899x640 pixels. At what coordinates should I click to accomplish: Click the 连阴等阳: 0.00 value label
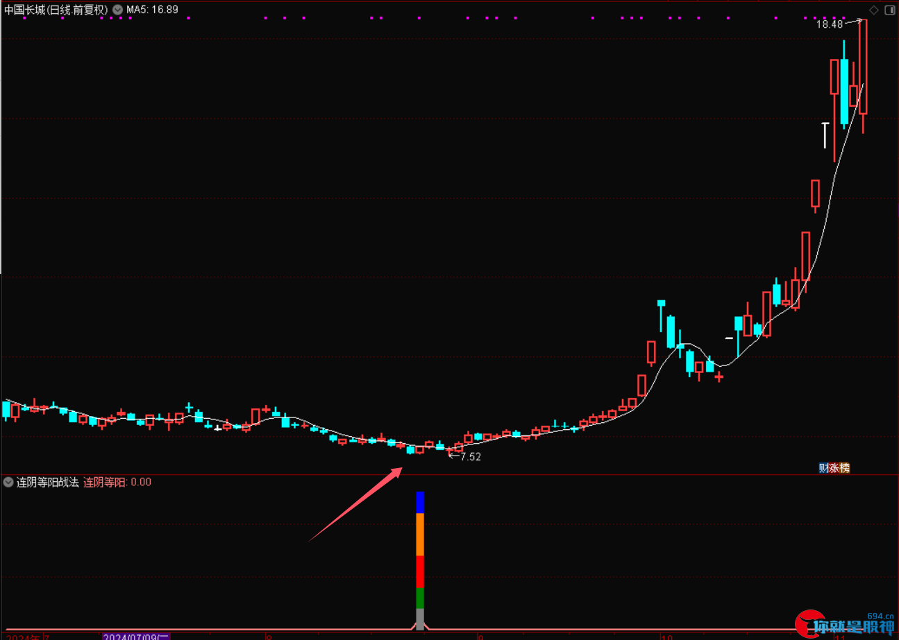(117, 482)
